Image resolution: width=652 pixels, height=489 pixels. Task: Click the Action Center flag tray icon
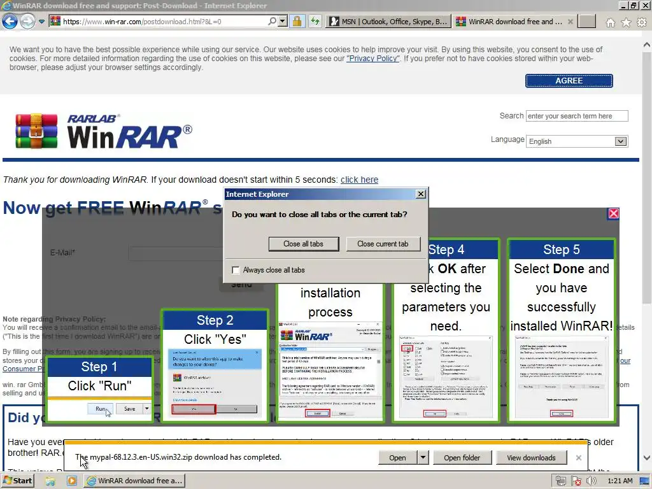pos(576,481)
